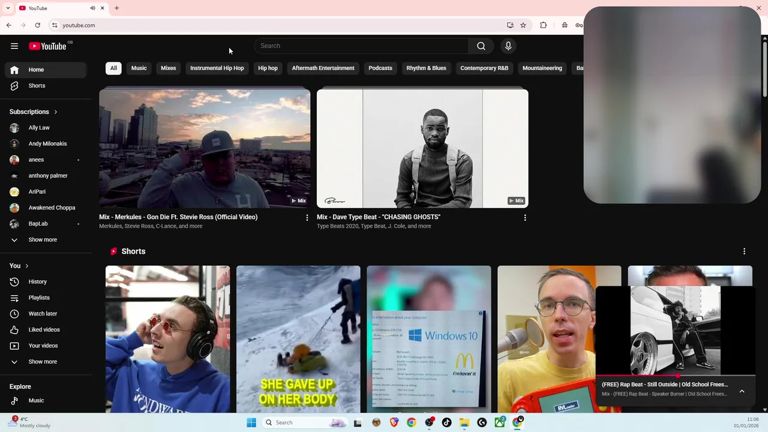Open Subscriptions heading chevron
This screenshot has height=432, width=768.
56,112
